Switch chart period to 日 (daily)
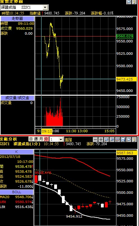Image resolution: width=139 pixels, height=226 pixels. [x=31, y=139]
